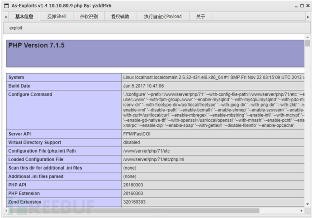Viewport: 312px width, 218px height.
Task: Switch to the 基本信息 tab
Action: tap(24, 17)
